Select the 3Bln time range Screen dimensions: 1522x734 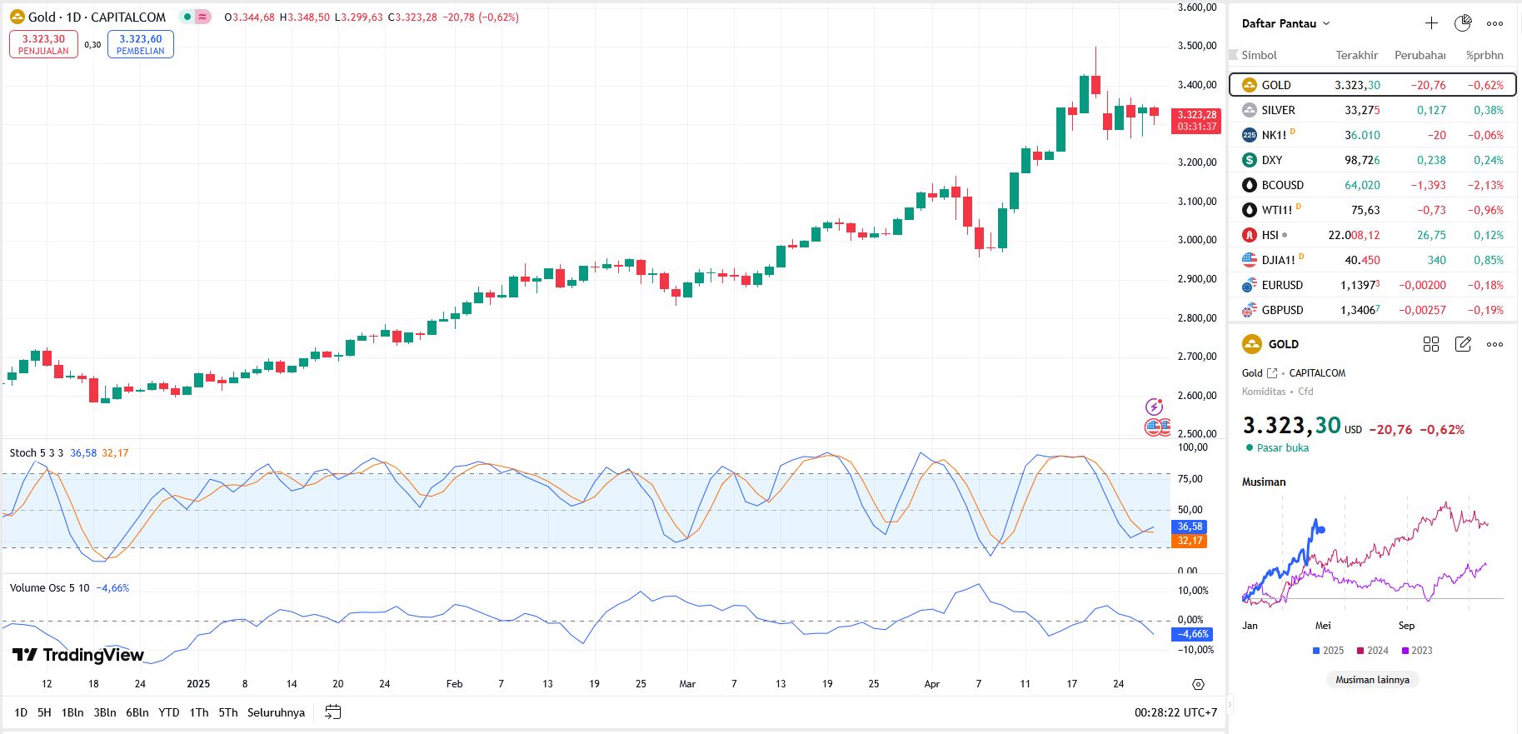(x=105, y=712)
